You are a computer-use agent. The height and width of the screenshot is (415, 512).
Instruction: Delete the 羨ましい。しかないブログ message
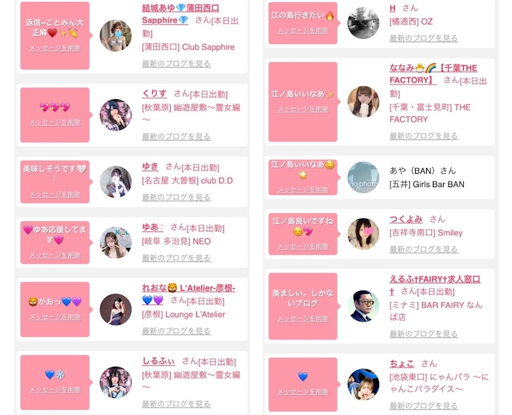[x=303, y=319]
